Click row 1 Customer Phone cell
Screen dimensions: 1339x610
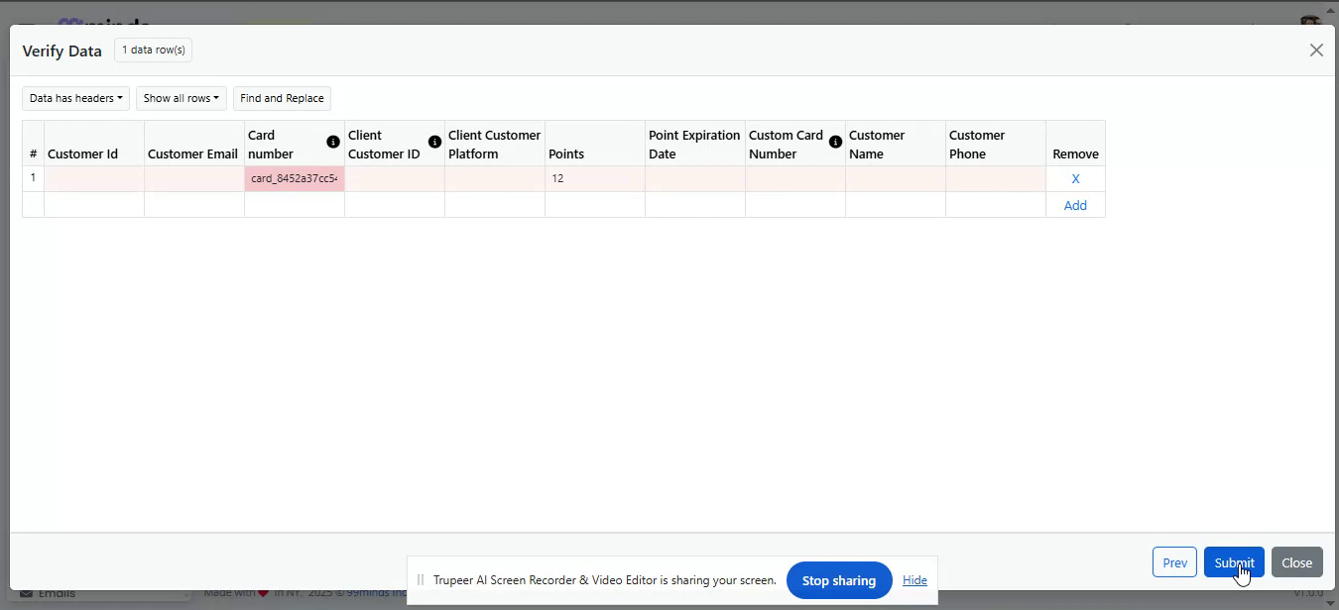(996, 179)
